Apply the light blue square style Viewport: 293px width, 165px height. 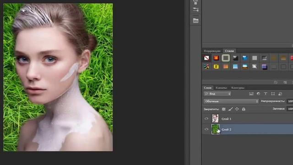tap(235, 66)
